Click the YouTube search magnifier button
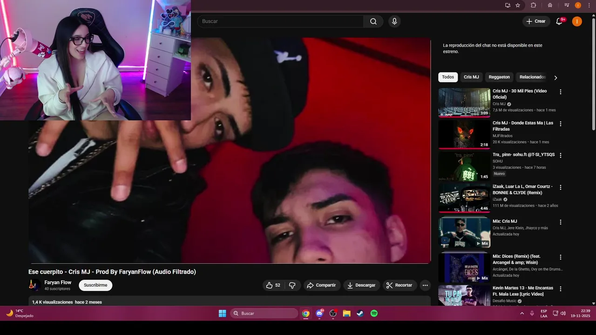Image resolution: width=596 pixels, height=335 pixels. (373, 21)
